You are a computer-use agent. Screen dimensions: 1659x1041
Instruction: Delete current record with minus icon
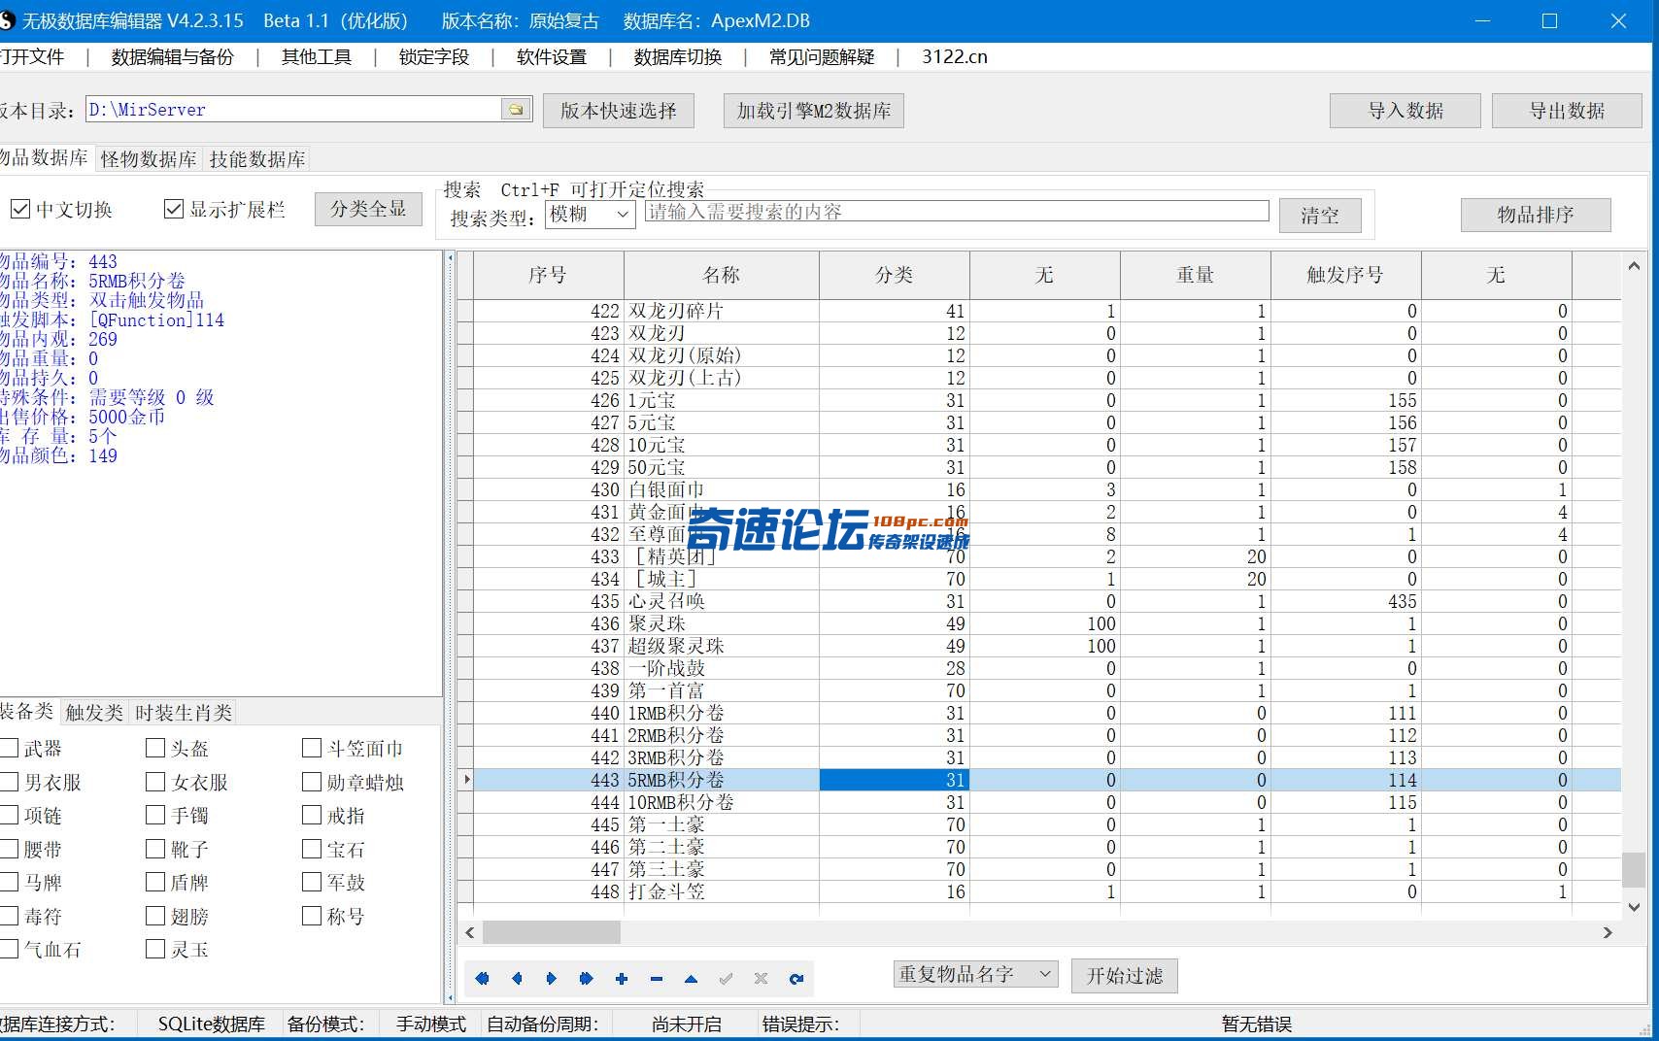tap(657, 979)
